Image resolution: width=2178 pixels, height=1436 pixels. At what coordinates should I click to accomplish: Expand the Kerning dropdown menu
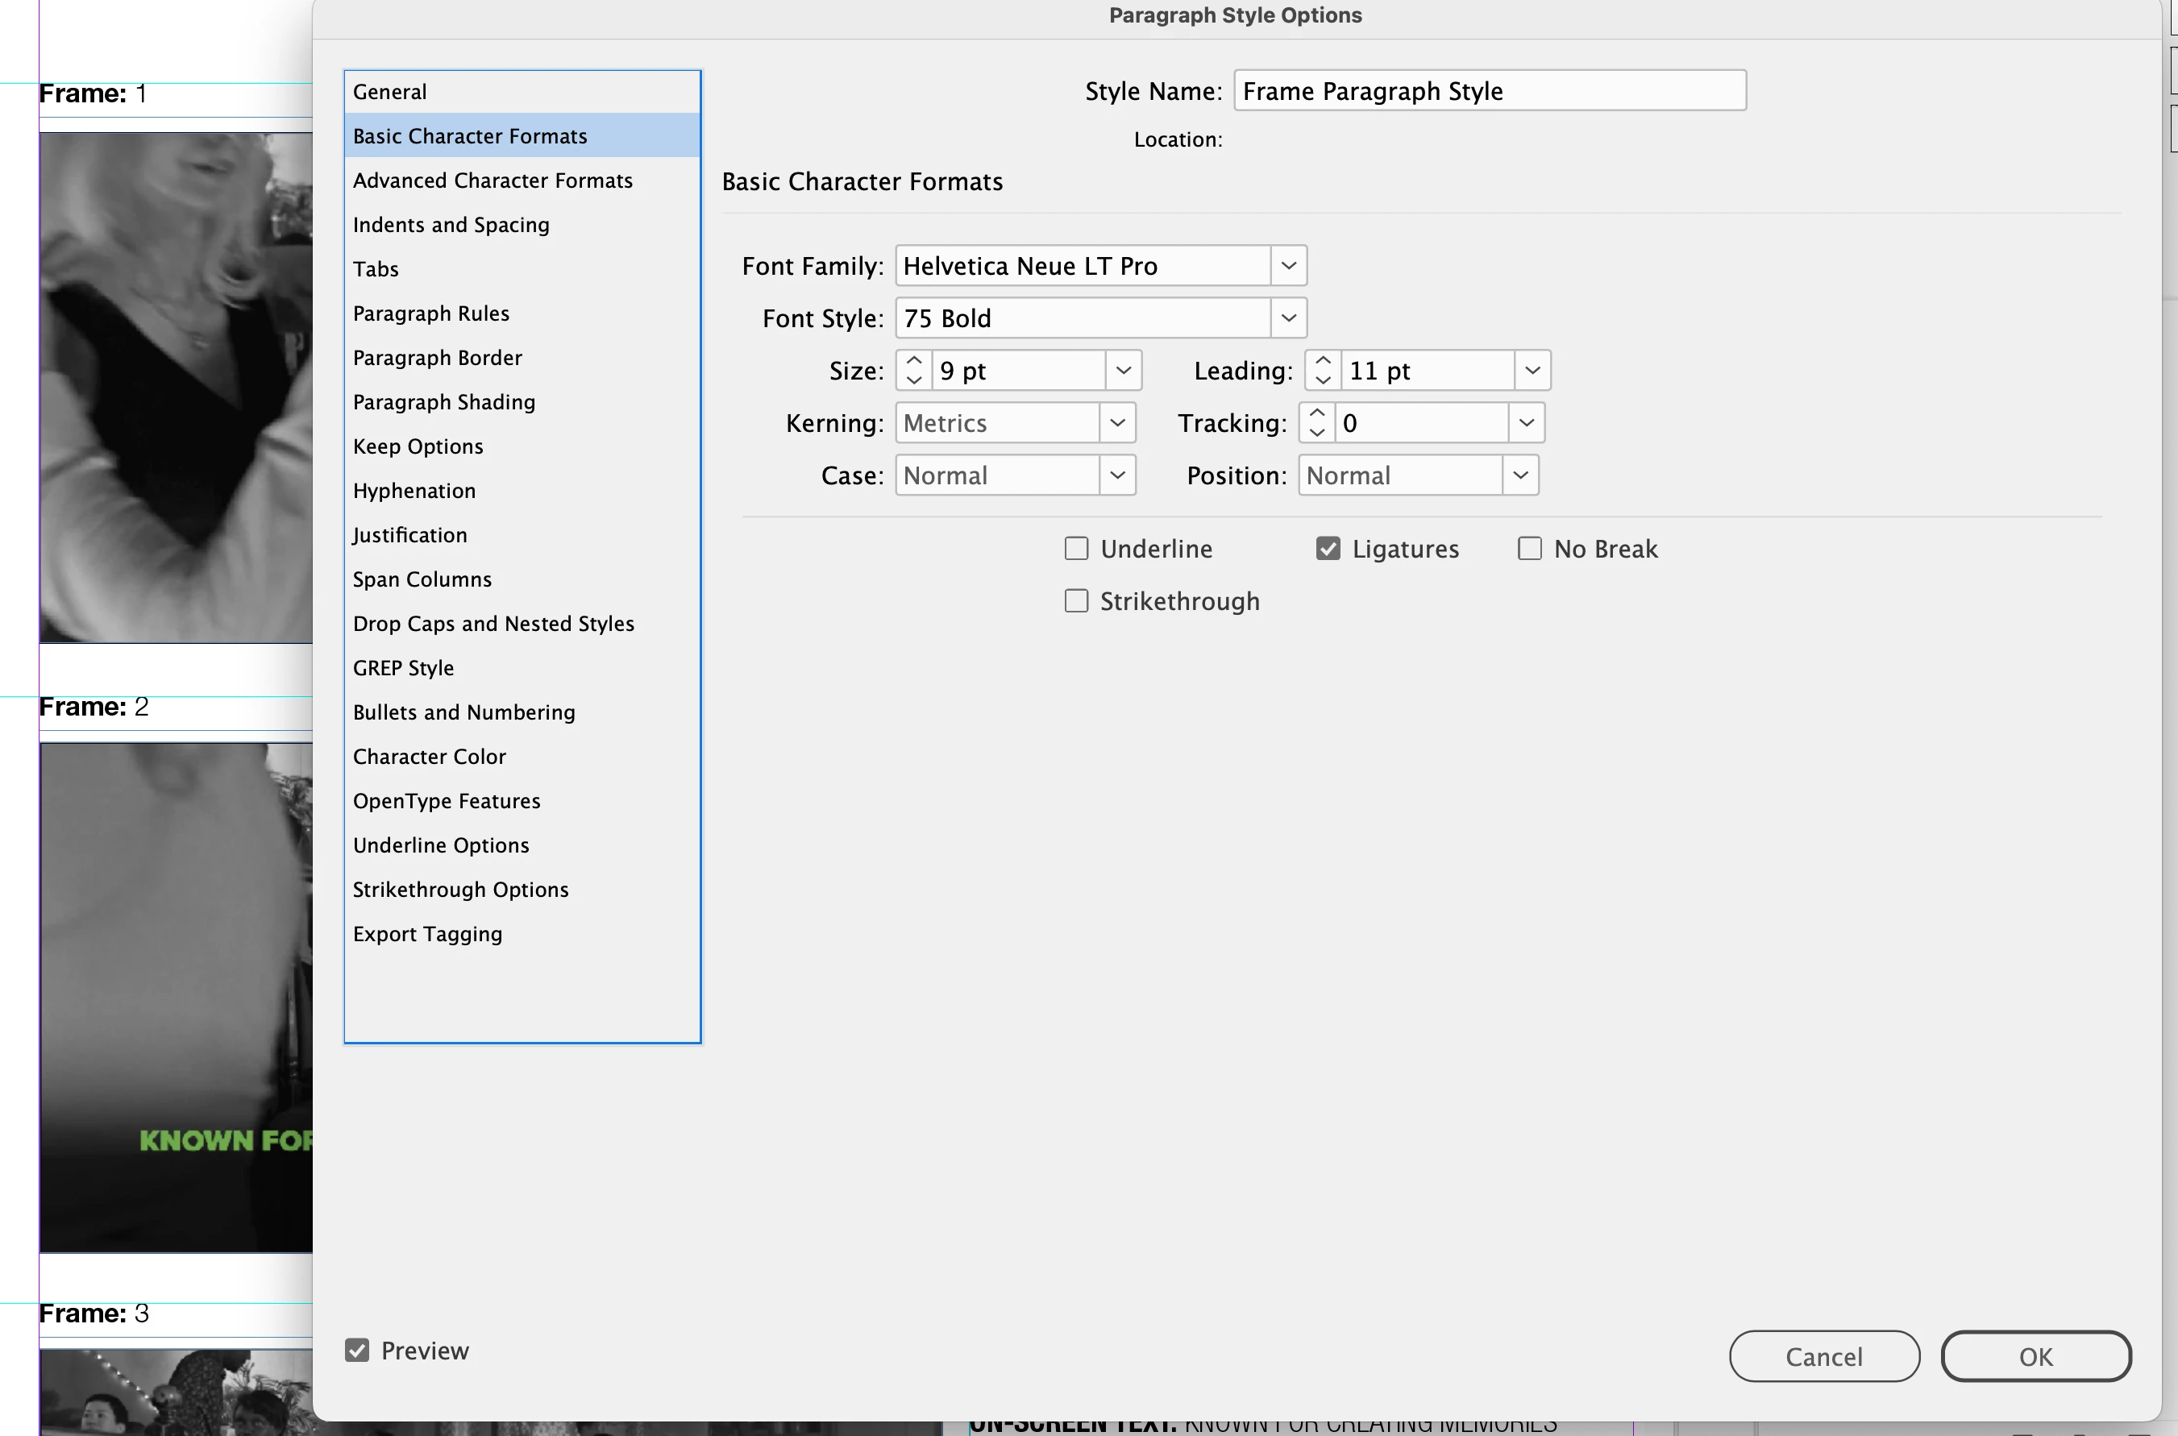coord(1116,422)
